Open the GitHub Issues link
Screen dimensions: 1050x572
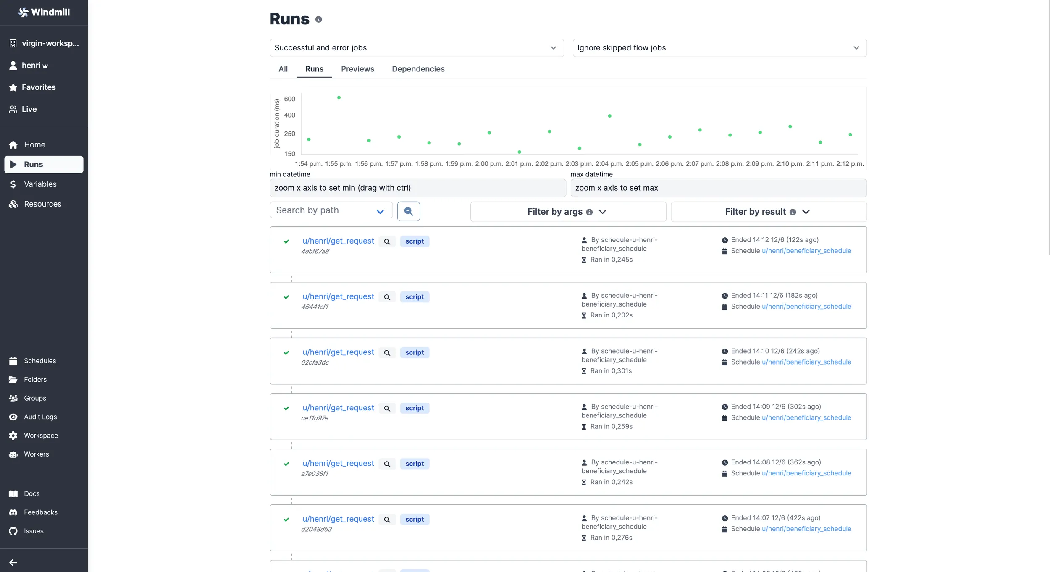[33, 531]
